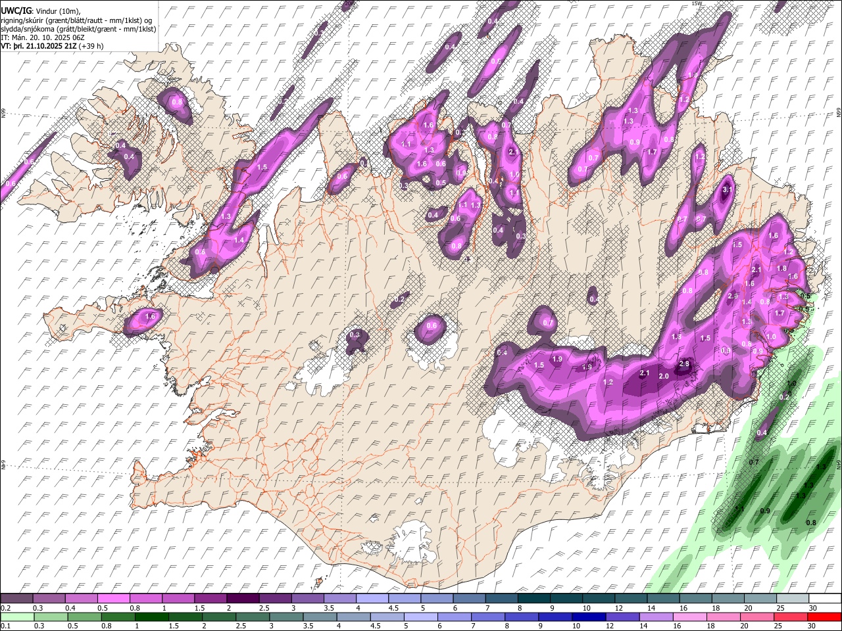The width and height of the screenshot is (842, 631).
Task: Pick the lavender 4 snow legend swatch
Action: click(x=372, y=599)
